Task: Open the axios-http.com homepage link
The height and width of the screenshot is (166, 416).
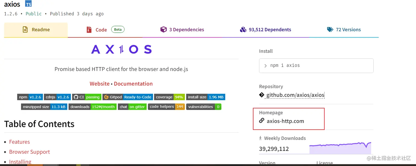Action: [x=285, y=121]
